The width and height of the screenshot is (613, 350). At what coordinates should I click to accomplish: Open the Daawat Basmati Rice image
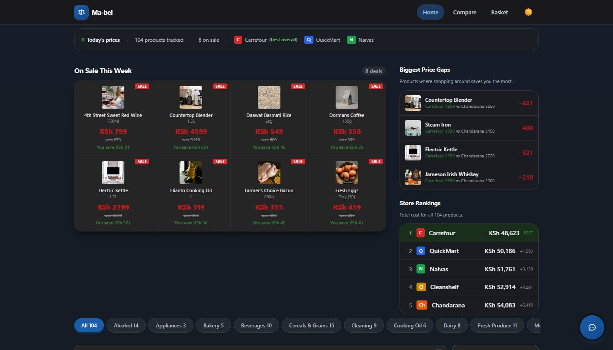coord(269,97)
